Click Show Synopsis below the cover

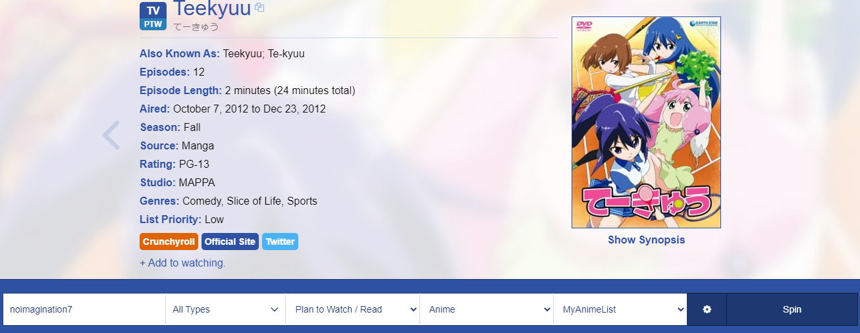pos(646,240)
